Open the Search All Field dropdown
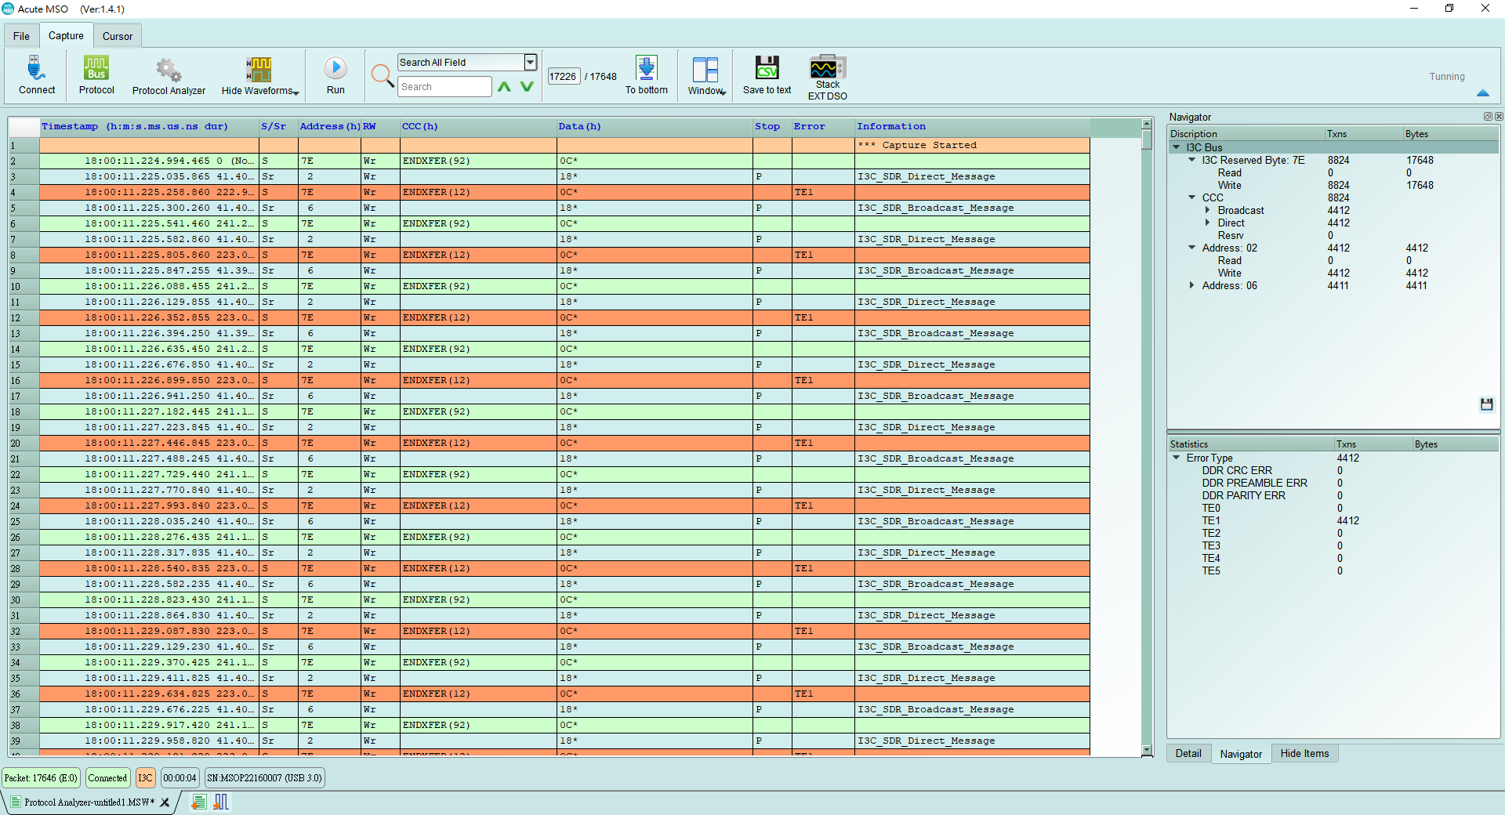This screenshot has height=815, width=1505. [x=531, y=62]
